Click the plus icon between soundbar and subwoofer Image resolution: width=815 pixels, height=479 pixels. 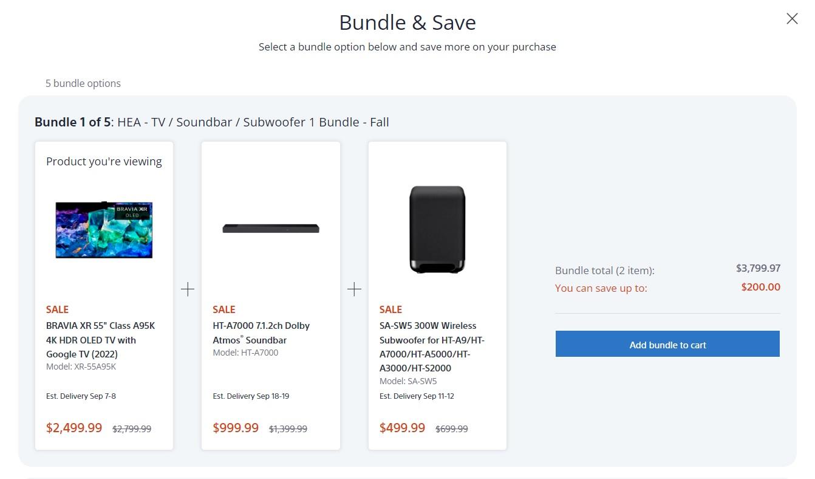coord(354,289)
